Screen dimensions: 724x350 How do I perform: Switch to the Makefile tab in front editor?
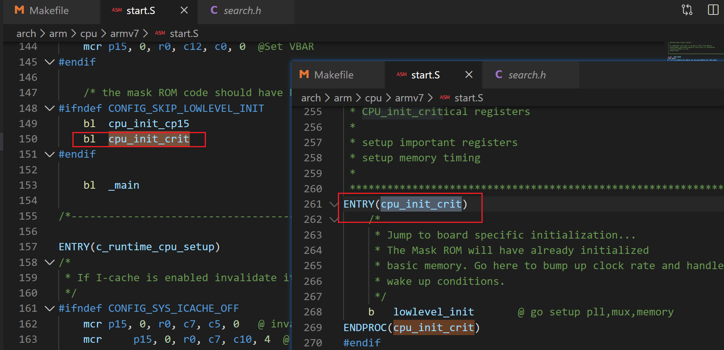338,75
